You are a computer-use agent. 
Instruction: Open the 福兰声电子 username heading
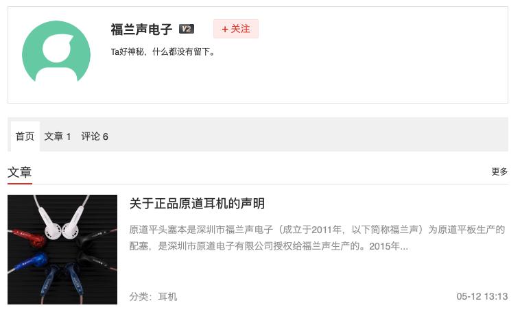point(141,29)
